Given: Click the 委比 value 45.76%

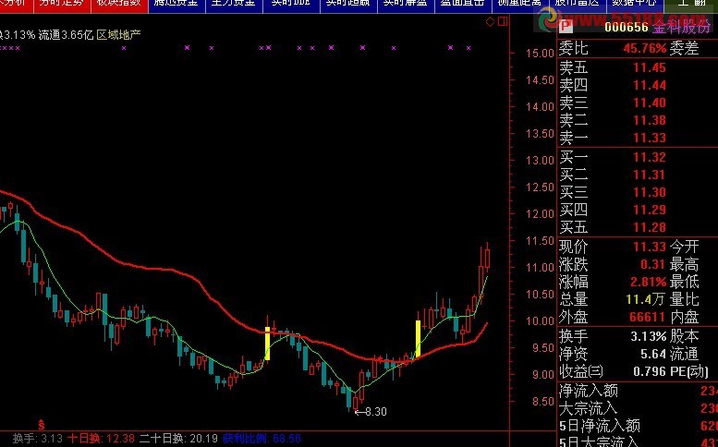Looking at the screenshot, I should coord(645,48).
